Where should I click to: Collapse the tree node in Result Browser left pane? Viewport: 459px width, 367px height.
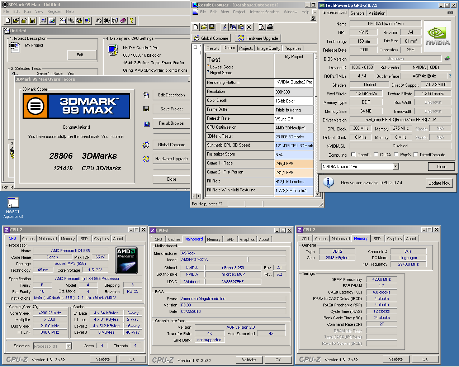pyautogui.click(x=195, y=47)
